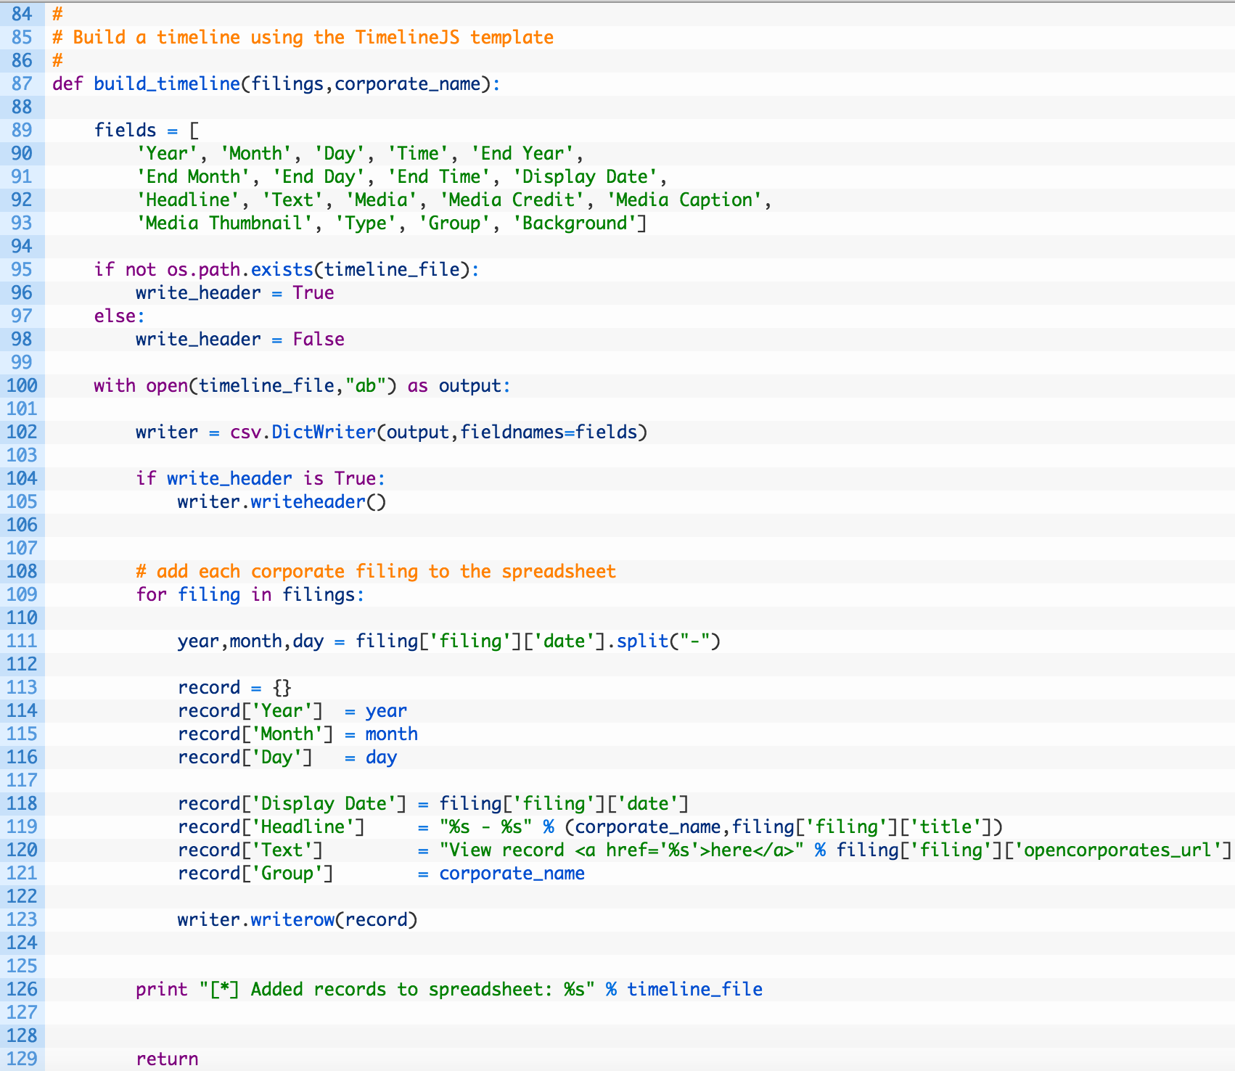Click record['Group'] on line 121
Screen dimensions: 1235x1071
[255, 874]
